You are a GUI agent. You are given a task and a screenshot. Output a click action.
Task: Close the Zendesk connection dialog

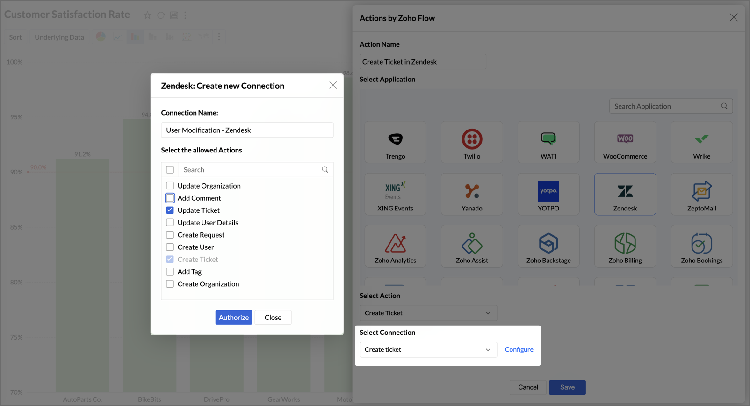(x=333, y=85)
